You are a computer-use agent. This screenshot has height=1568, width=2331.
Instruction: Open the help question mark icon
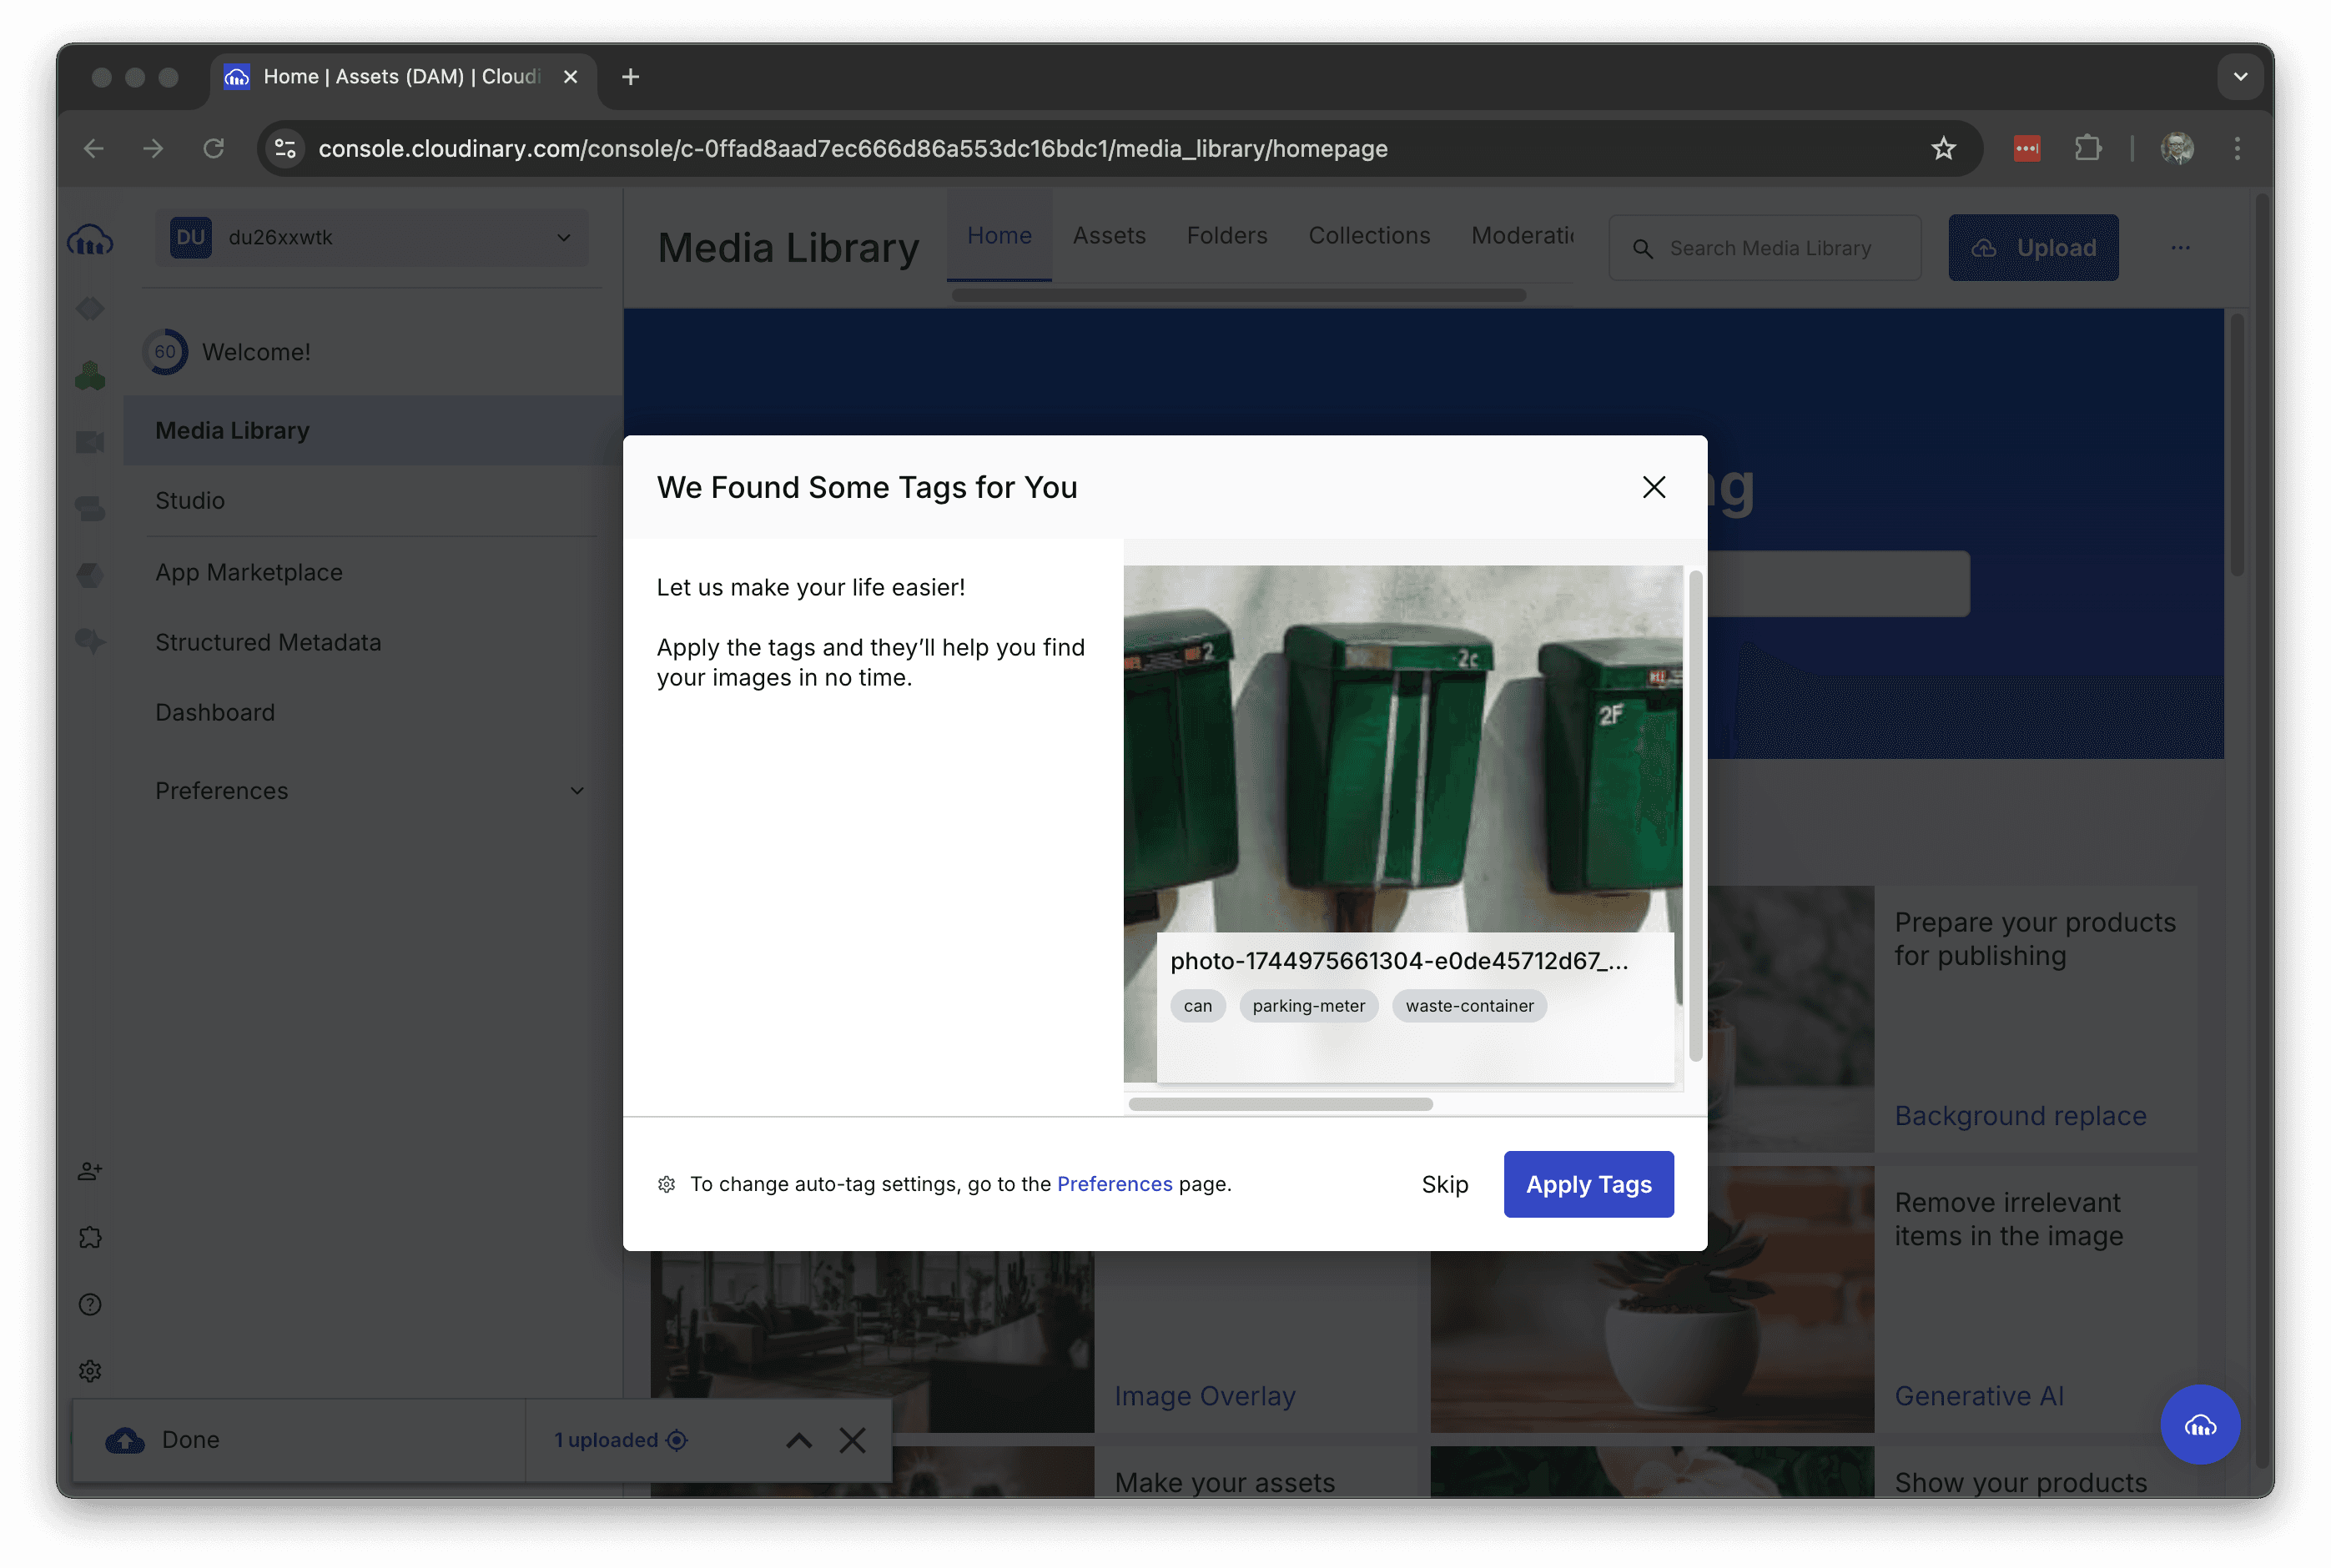90,1304
